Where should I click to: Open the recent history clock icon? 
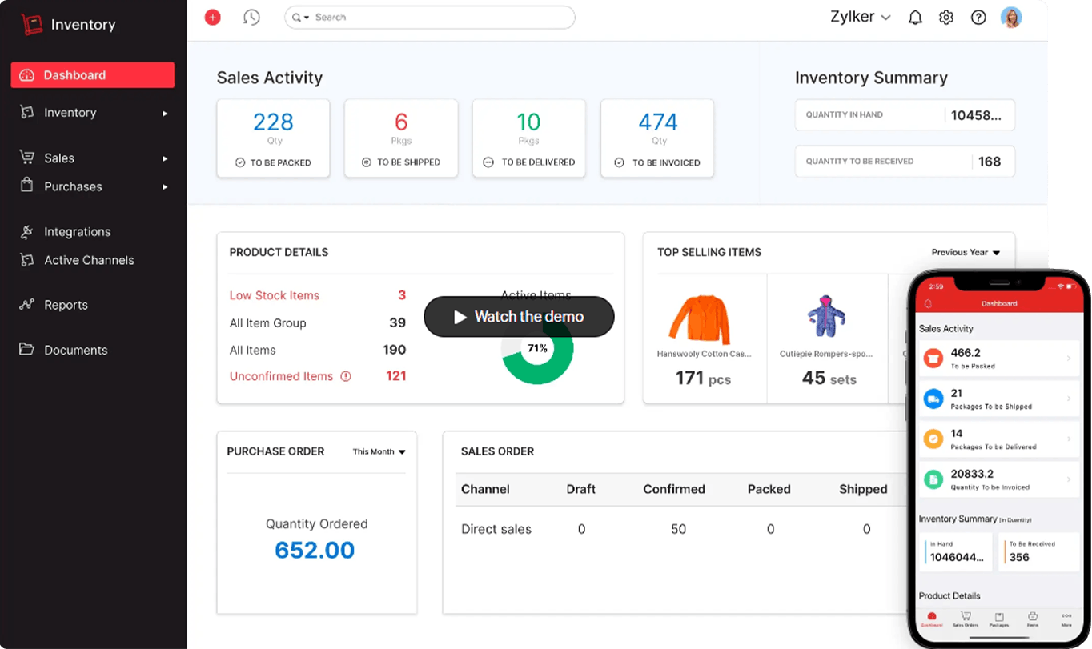coord(251,18)
